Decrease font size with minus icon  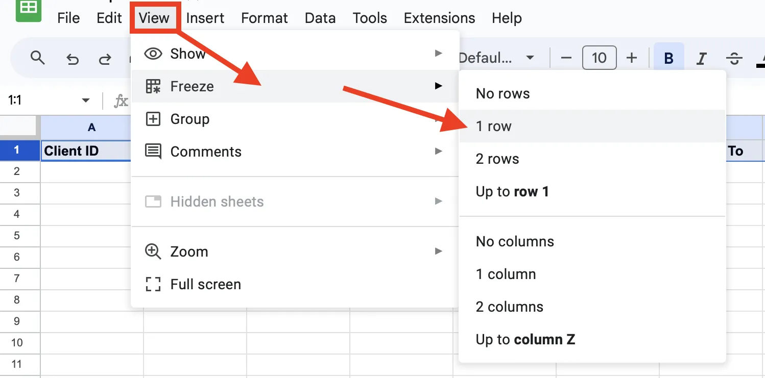click(x=566, y=58)
